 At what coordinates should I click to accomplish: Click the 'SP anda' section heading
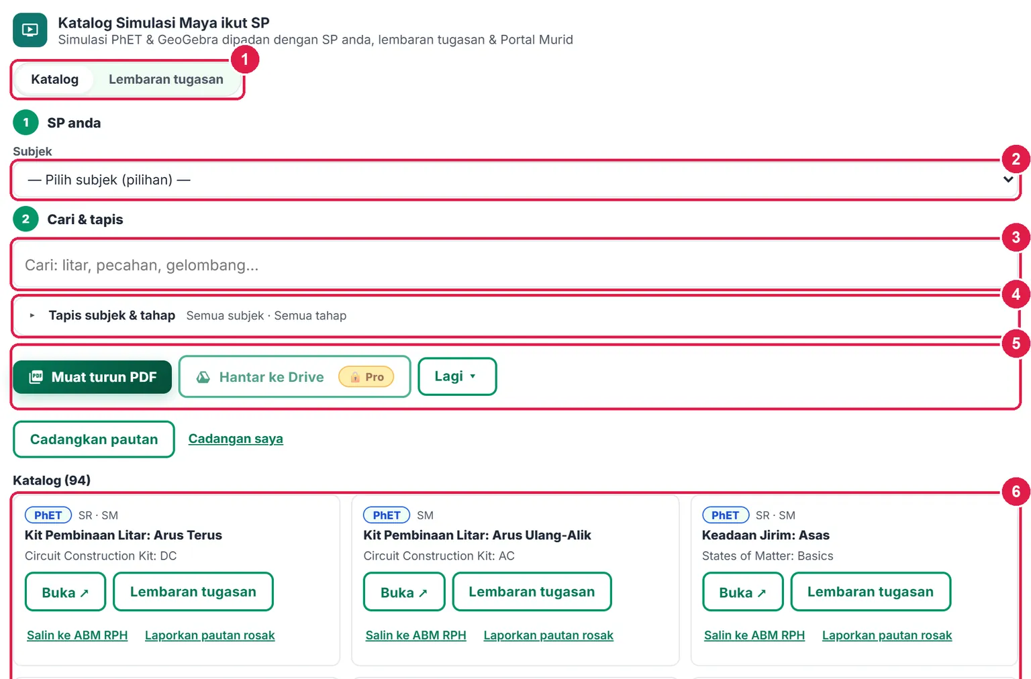74,123
